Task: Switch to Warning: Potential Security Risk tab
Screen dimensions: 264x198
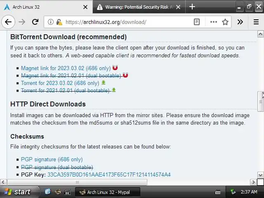Action: tap(139, 7)
